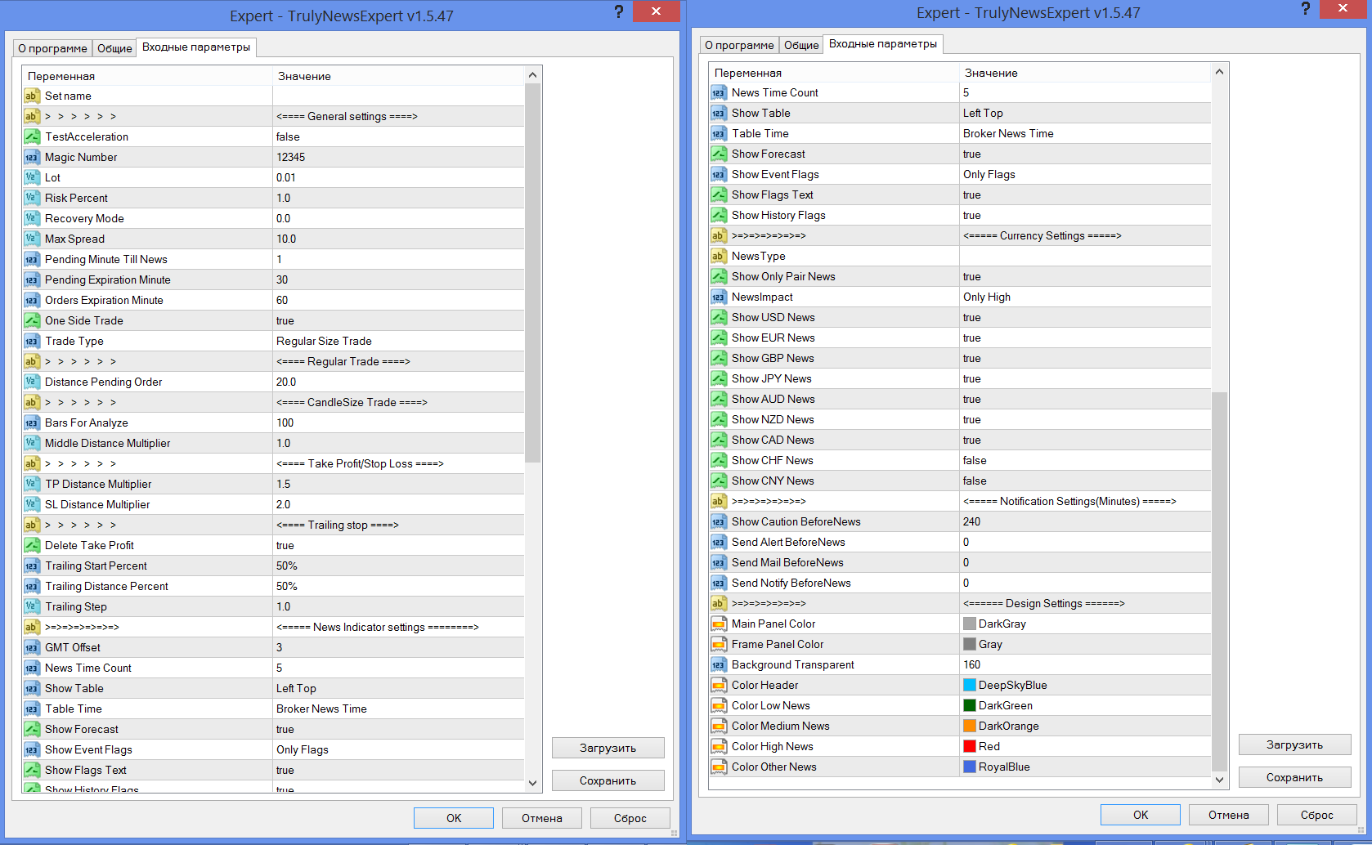Select the Входные параметры tab in the right window

pyautogui.click(x=883, y=44)
